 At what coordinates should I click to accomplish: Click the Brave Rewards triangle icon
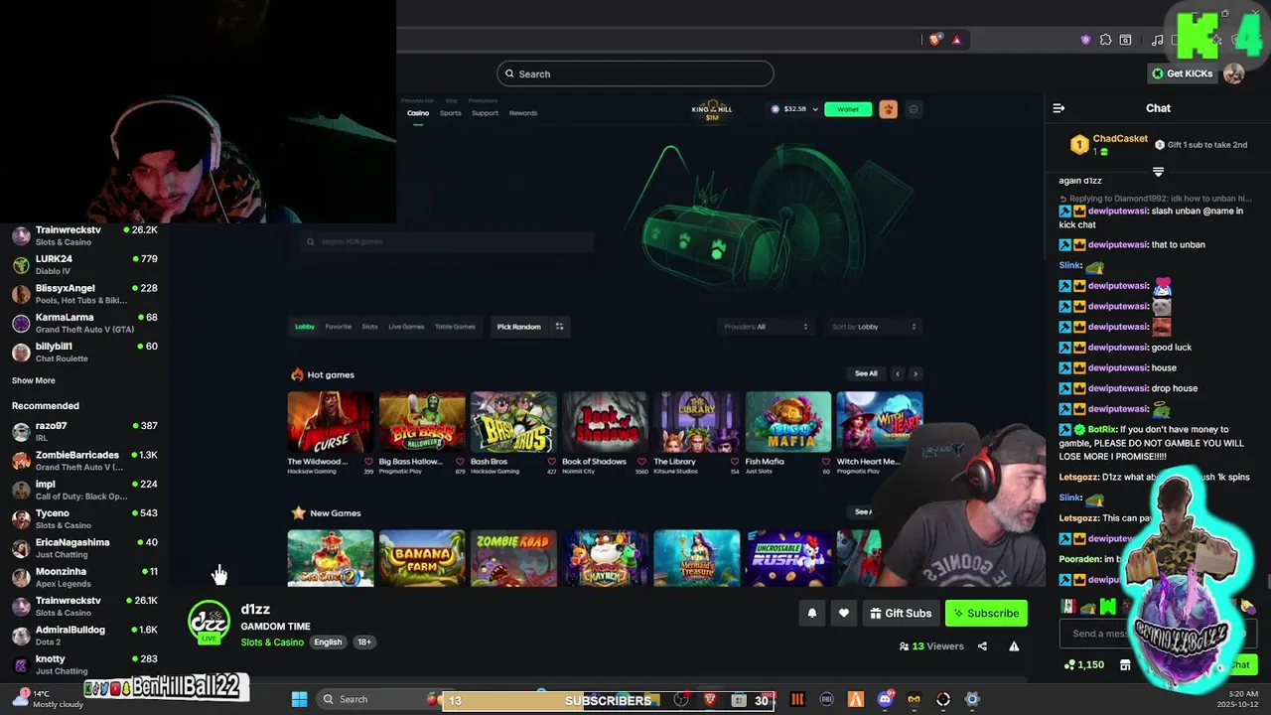[956, 40]
